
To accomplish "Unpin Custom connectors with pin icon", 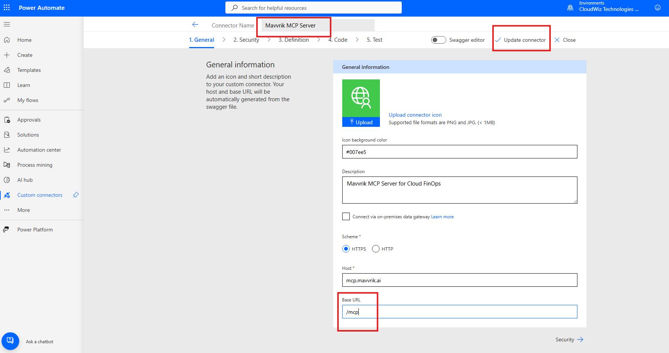I will tap(76, 195).
